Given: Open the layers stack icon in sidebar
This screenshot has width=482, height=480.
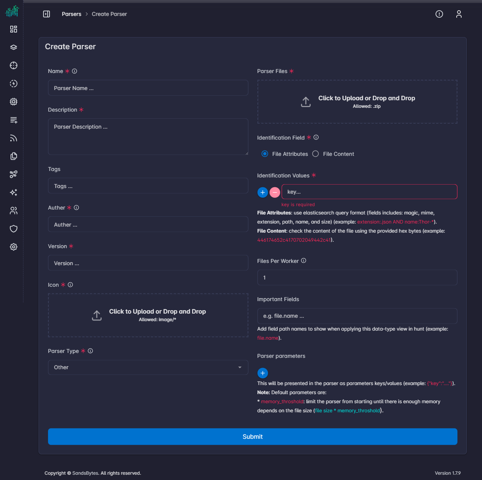Looking at the screenshot, I should pyautogui.click(x=14, y=47).
